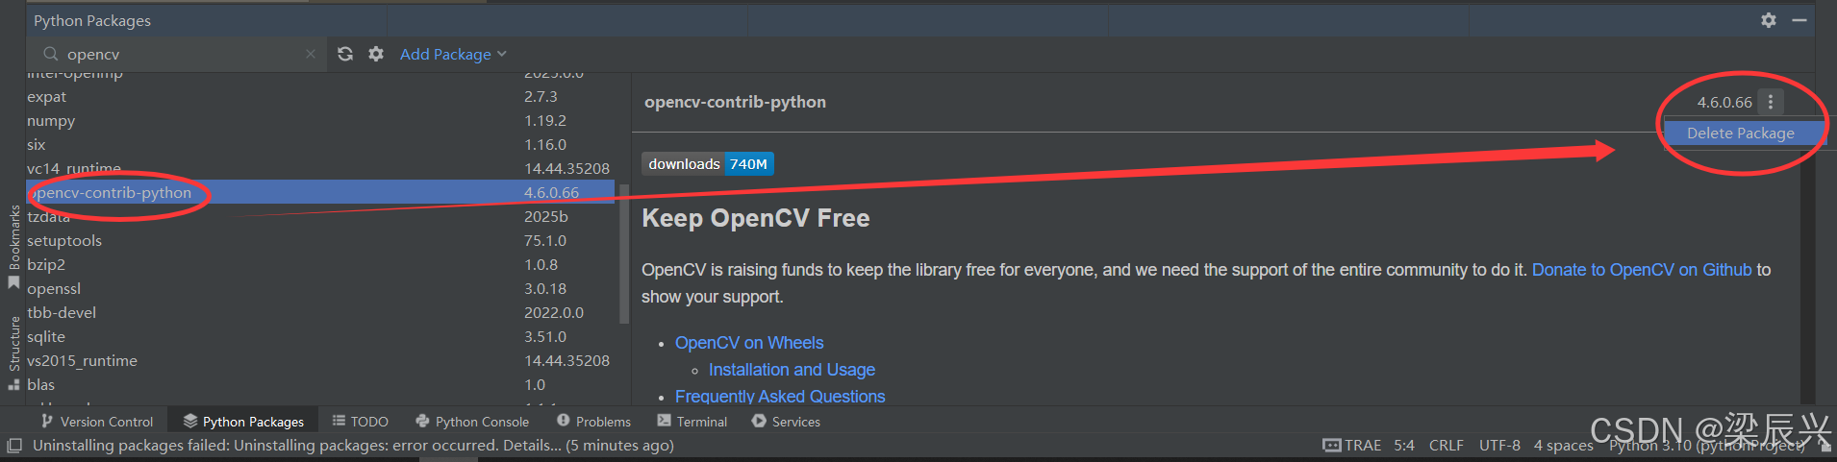Open the Terminal tab
Viewport: 1837px width, 462px height.
coord(692,422)
